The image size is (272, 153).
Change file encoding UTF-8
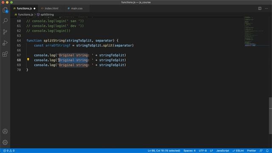[x=203, y=150]
